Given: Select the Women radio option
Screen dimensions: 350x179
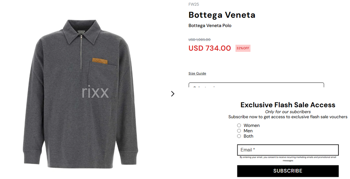Looking at the screenshot, I should coord(239,125).
